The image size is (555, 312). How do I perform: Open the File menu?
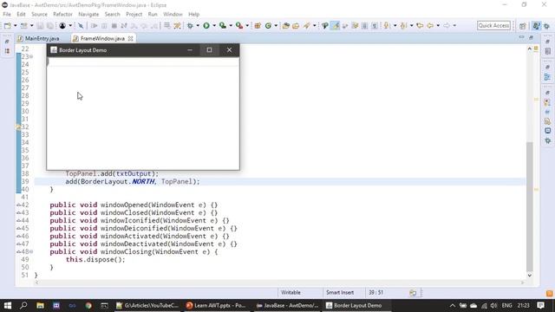(x=7, y=14)
